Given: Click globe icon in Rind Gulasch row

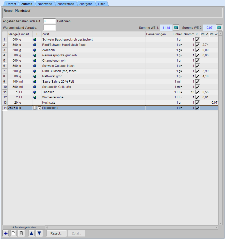Looking at the screenshot, I should pyautogui.click(x=35, y=71).
